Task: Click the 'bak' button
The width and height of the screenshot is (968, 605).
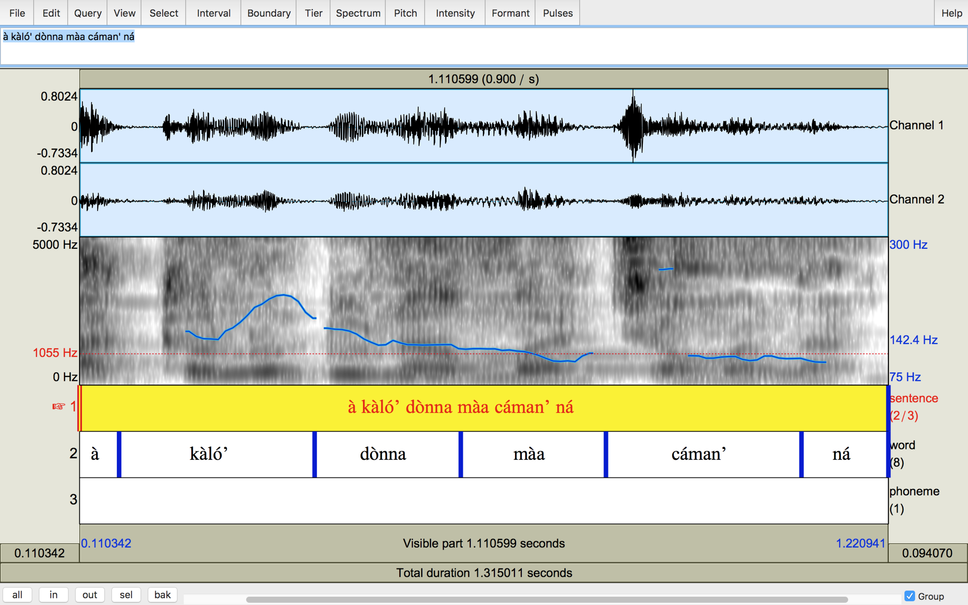Action: tap(163, 595)
